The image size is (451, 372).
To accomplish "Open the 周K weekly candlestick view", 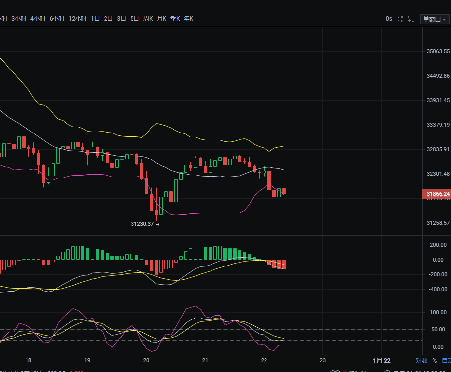I will coord(148,19).
